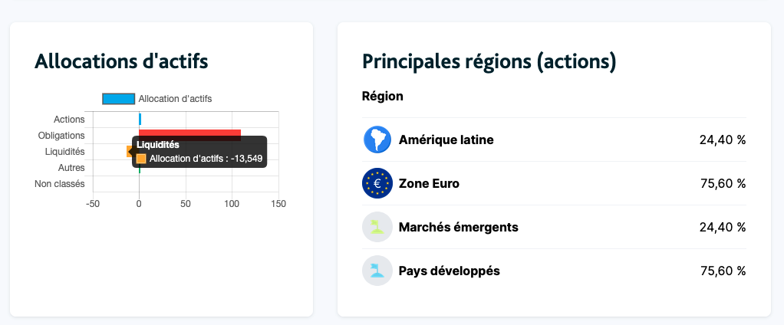Image resolution: width=784 pixels, height=325 pixels.
Task: Click the Allocation d'actifs legend label
Action: pos(175,99)
